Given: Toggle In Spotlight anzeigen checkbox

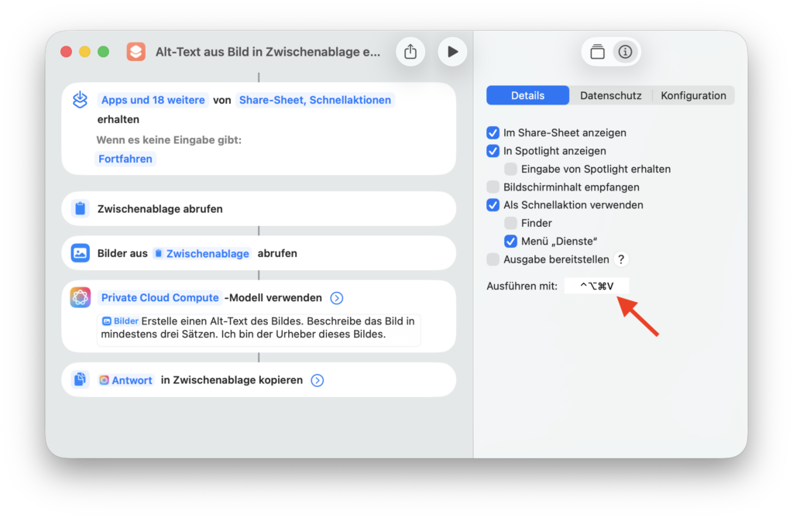Looking at the screenshot, I should (x=493, y=151).
